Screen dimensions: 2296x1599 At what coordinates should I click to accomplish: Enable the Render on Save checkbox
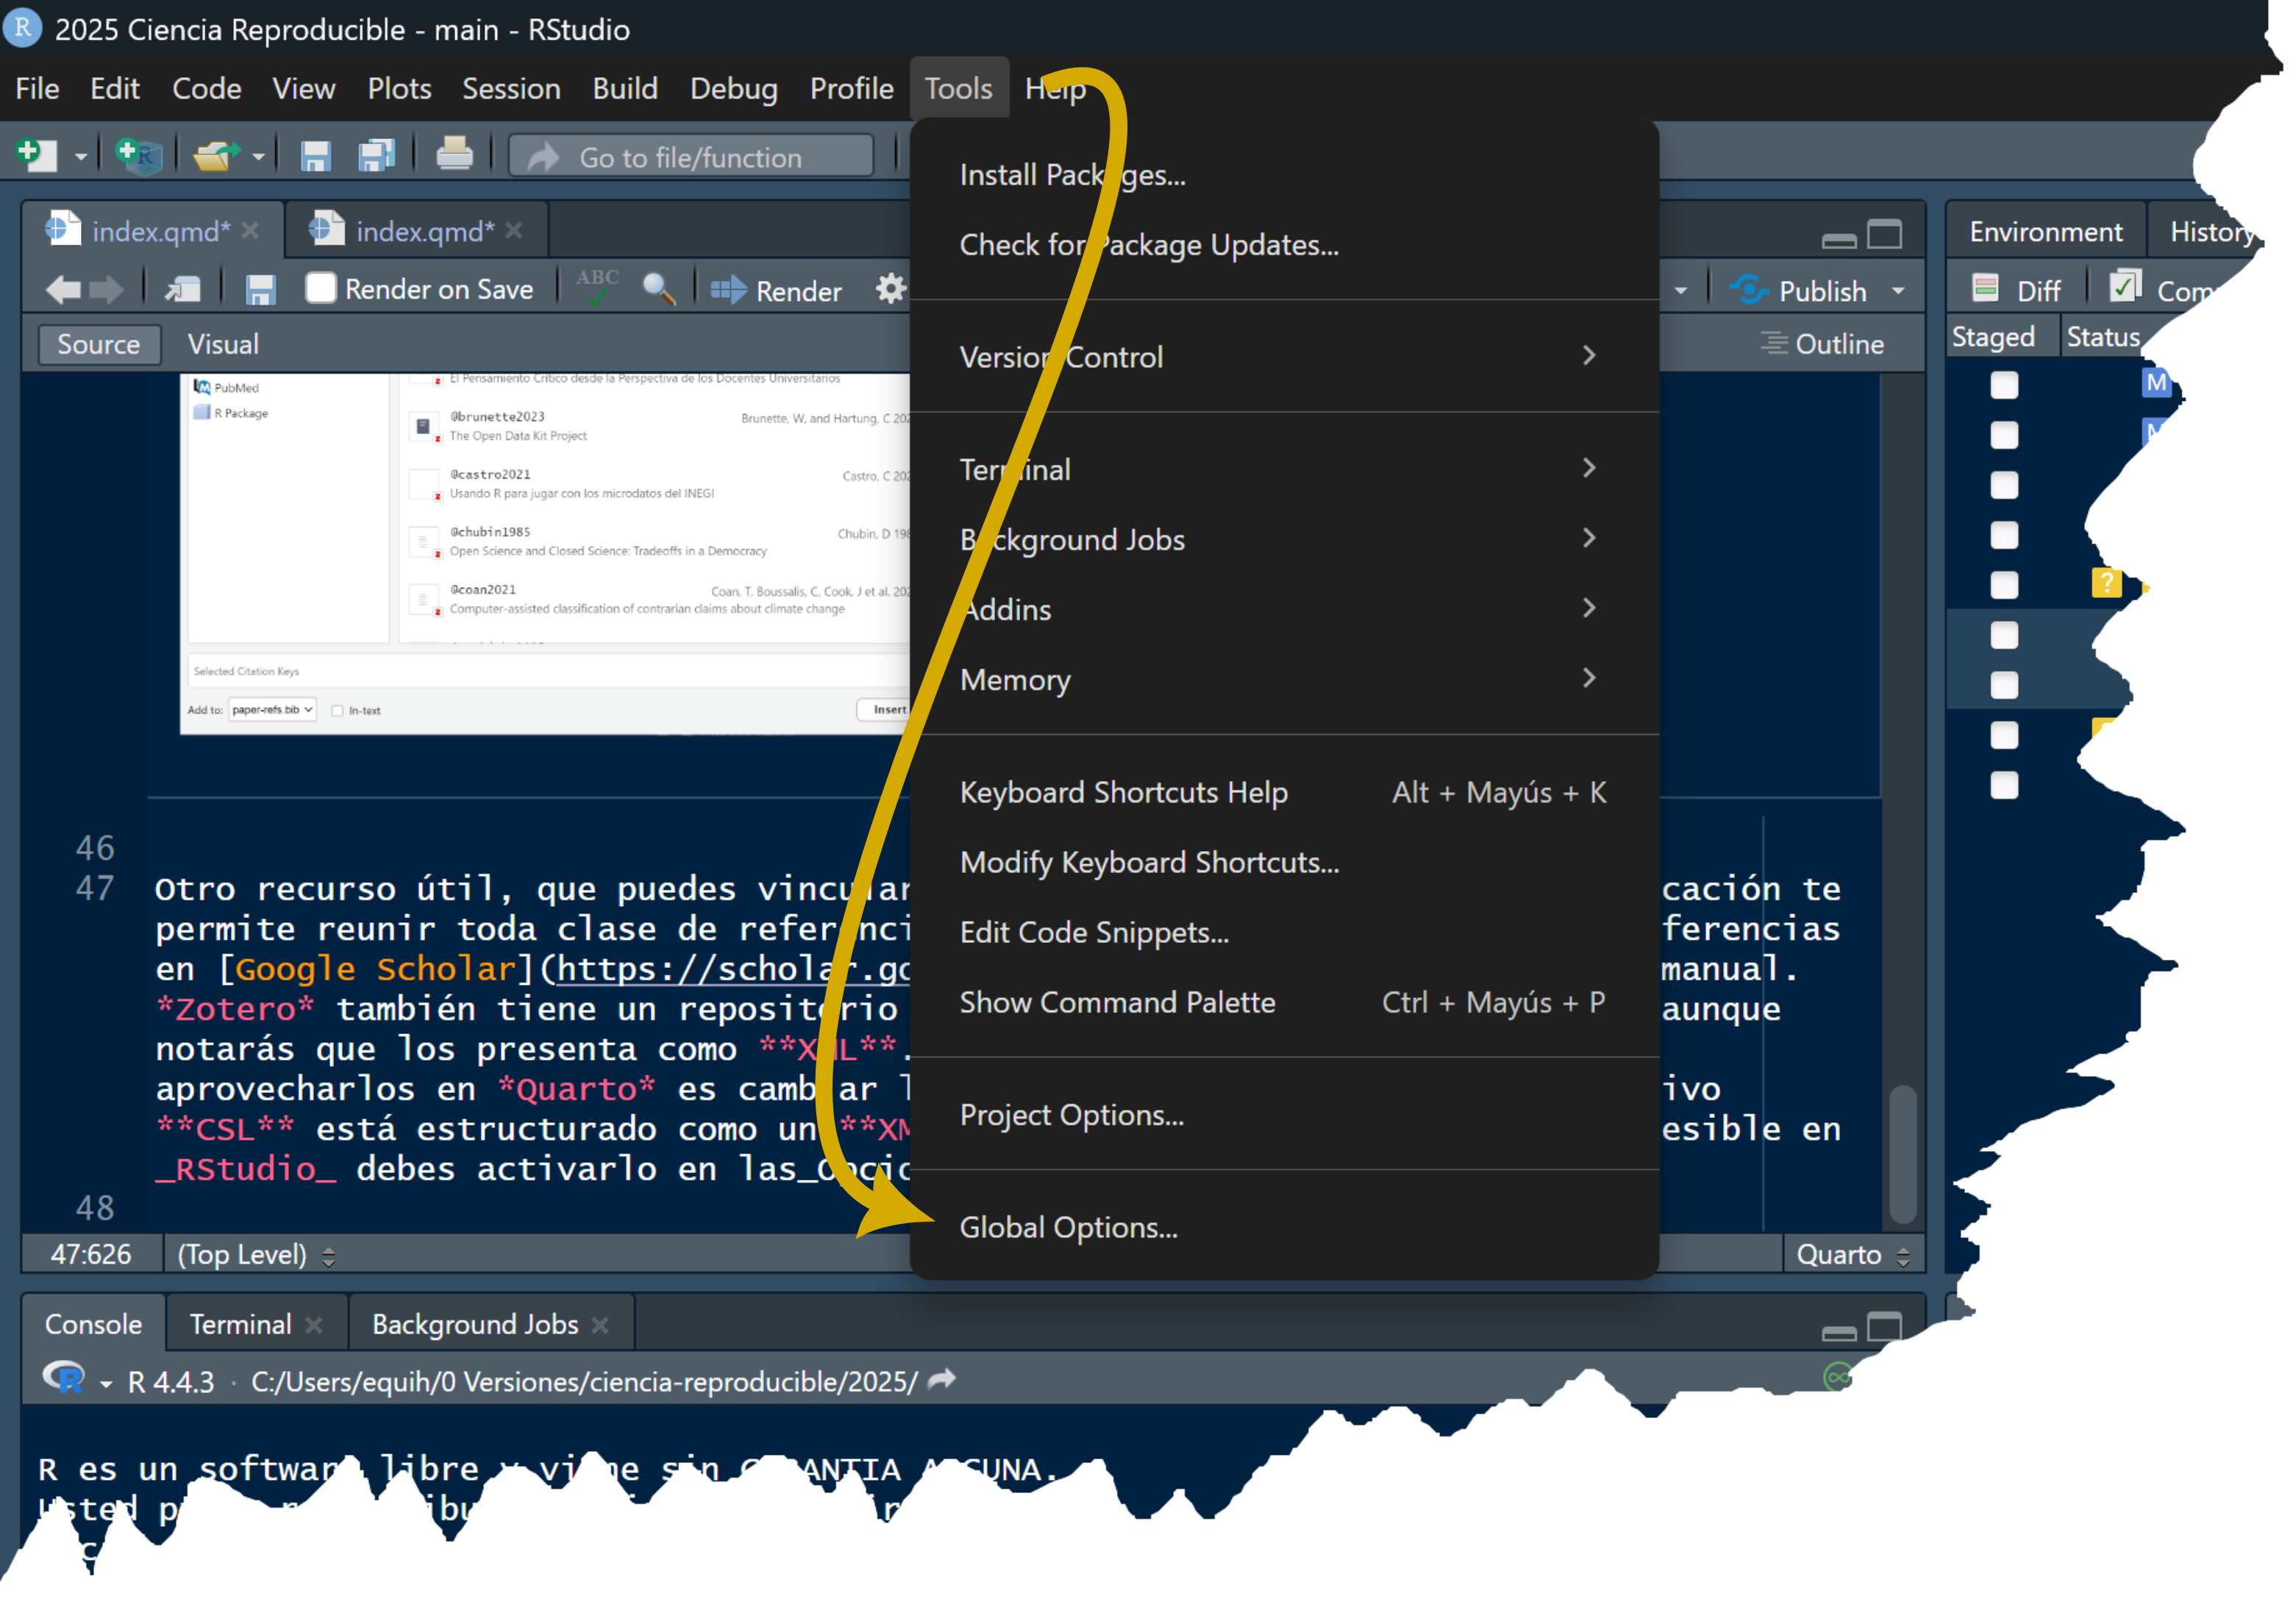point(321,288)
